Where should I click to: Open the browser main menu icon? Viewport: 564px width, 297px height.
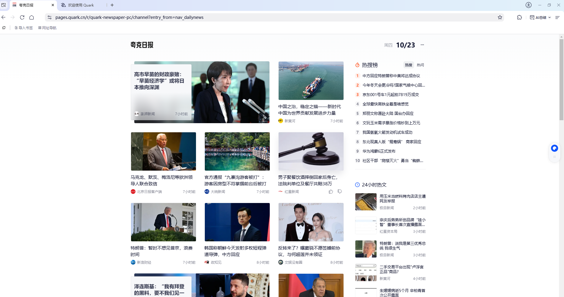tap(557, 17)
